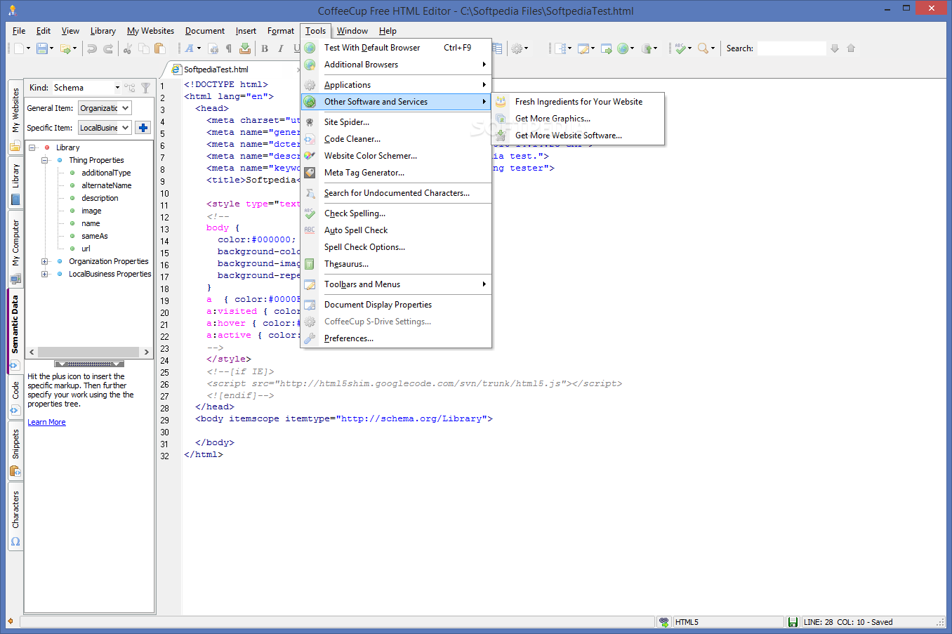Viewport: 952px width, 634px height.
Task: Select Fresh Ingredients for Your Website
Action: click(x=578, y=102)
